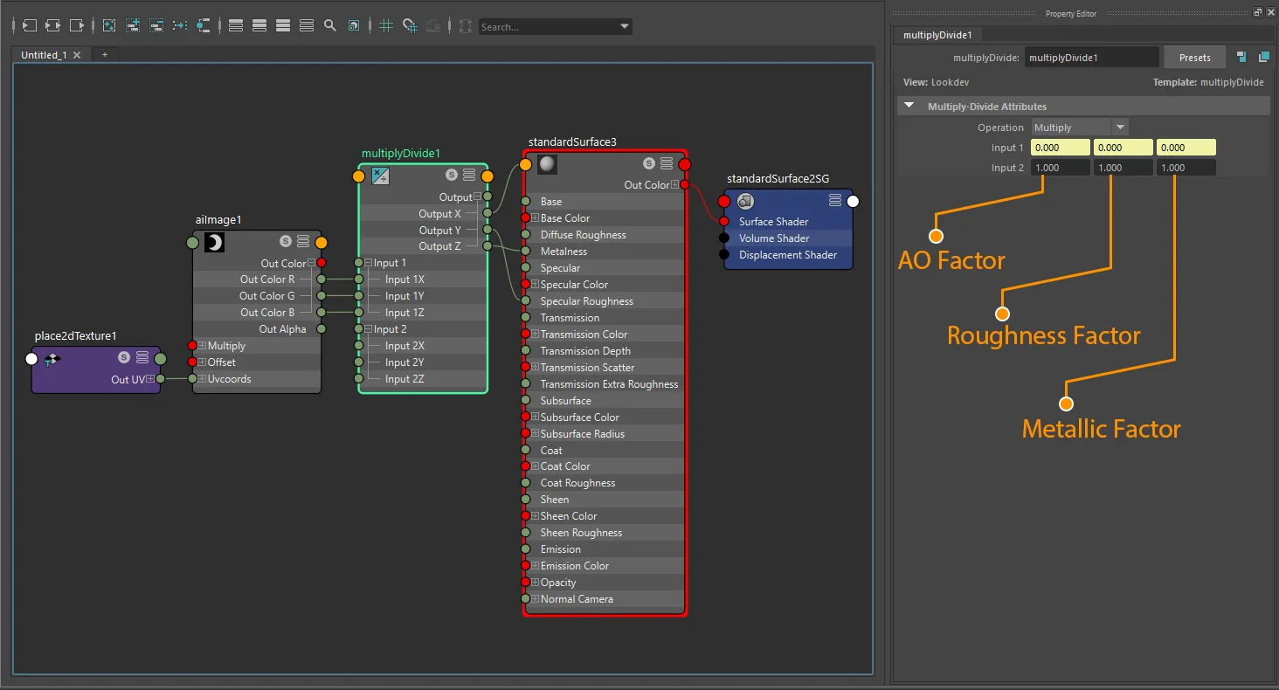Click the Input Connections toolbar icon
This screenshot has height=690, width=1279.
[29, 26]
